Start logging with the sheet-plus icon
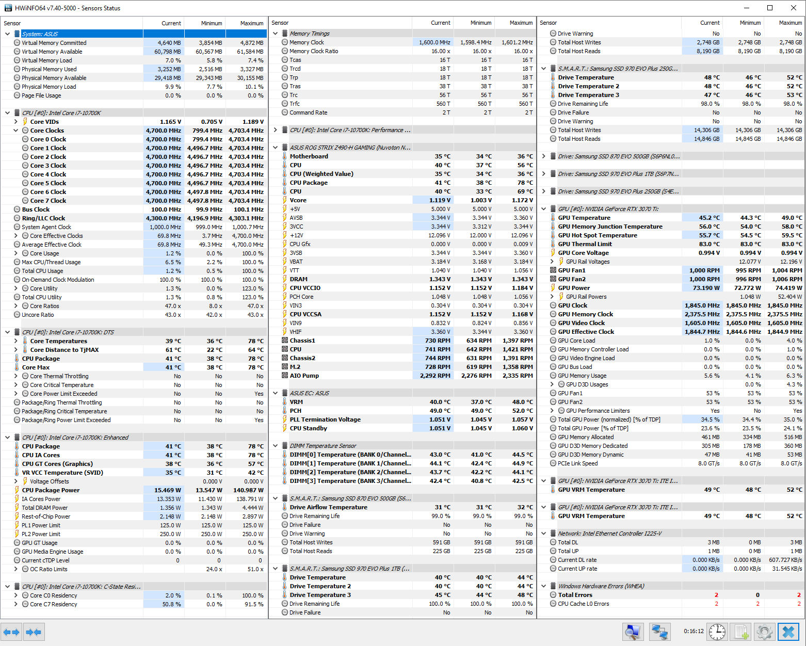This screenshot has width=806, height=646. point(741,632)
